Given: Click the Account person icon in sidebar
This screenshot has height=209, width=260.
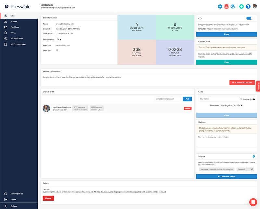Looking at the screenshot, I should click(x=6, y=21).
